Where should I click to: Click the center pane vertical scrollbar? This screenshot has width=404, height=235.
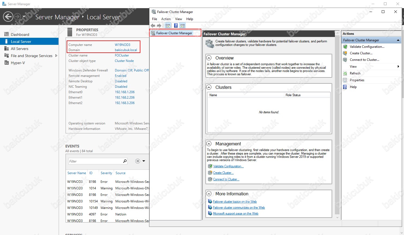coord(337,125)
